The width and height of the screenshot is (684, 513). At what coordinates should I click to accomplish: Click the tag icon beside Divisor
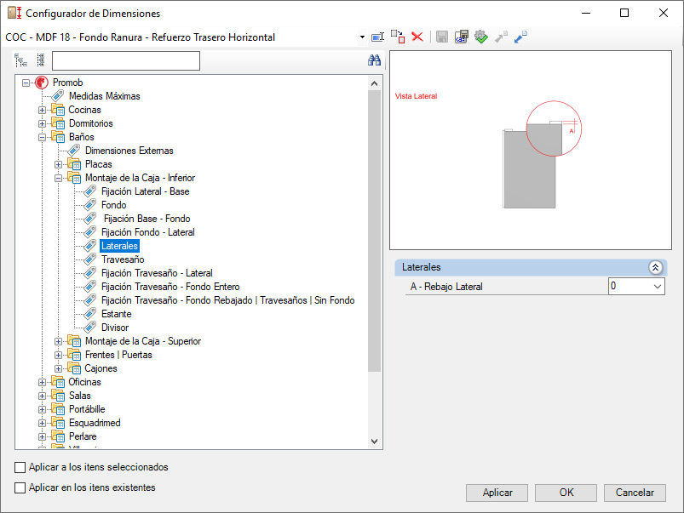click(89, 328)
